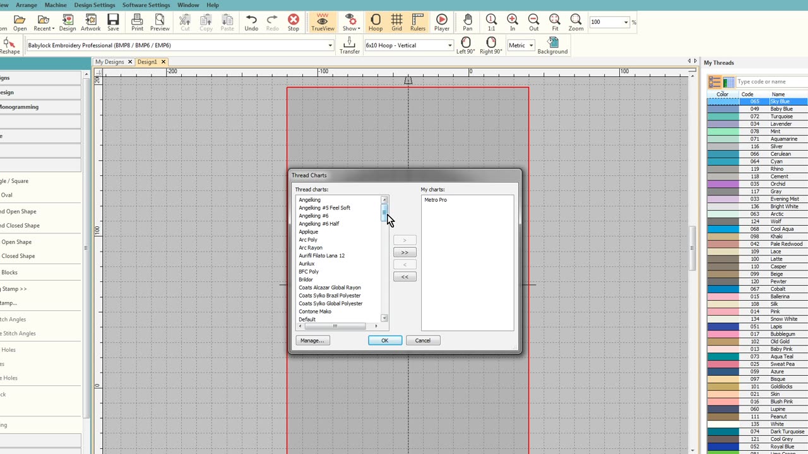Undo the last action
Viewport: 808px width, 454px height.
click(251, 23)
